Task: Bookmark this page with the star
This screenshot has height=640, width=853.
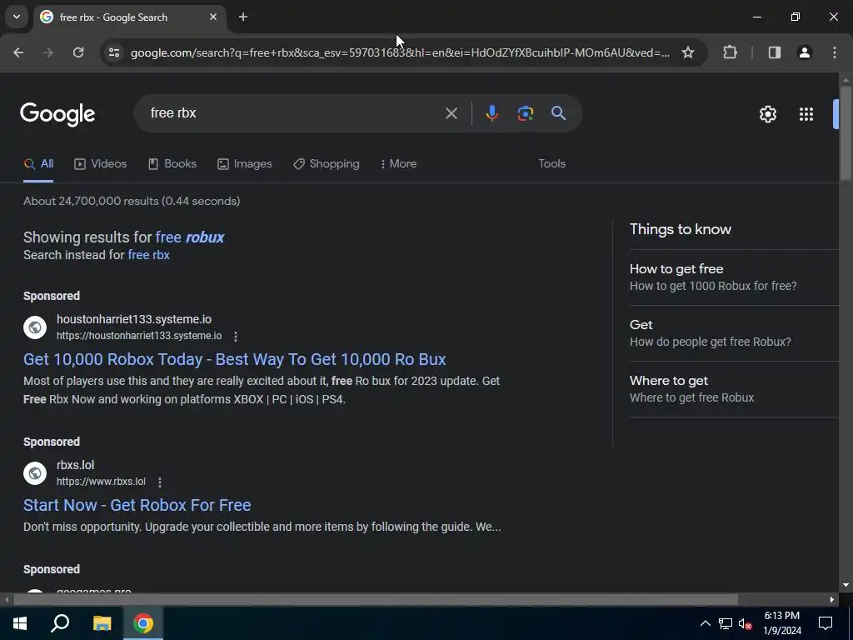Action: [x=688, y=52]
